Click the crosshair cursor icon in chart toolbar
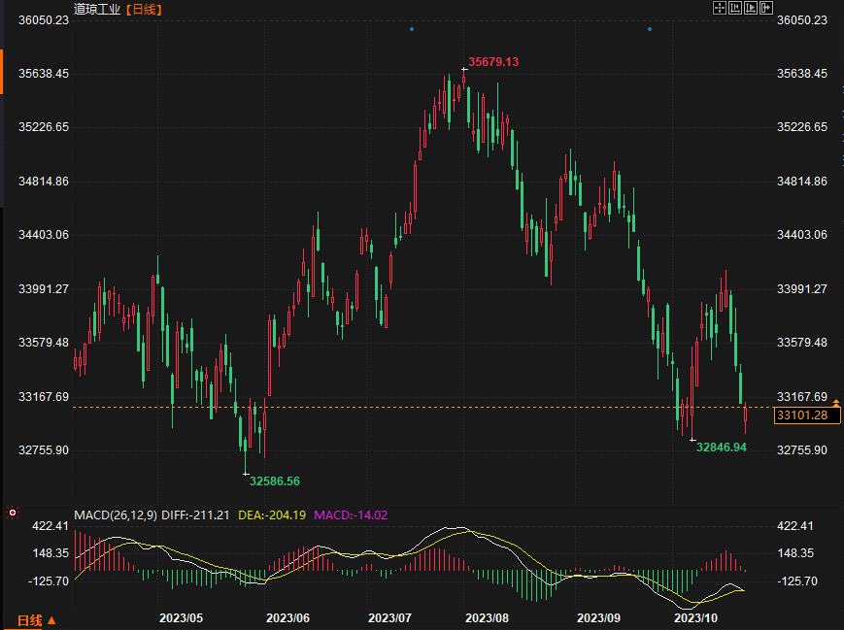 pos(720,8)
